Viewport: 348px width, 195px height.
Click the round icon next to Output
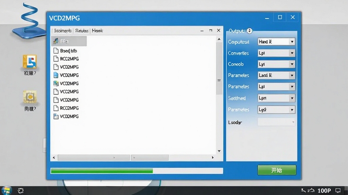[x=249, y=31]
